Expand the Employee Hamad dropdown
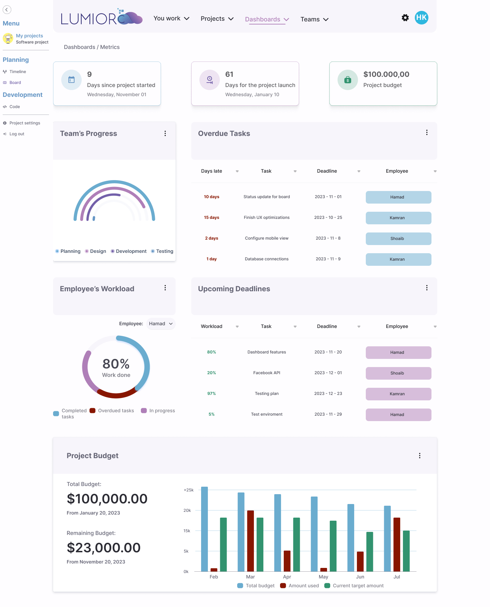The height and width of the screenshot is (607, 490). coord(161,324)
